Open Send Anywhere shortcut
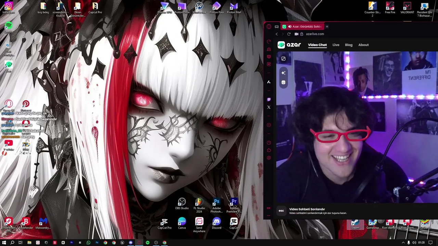This screenshot has width=438, height=246. (x=199, y=225)
